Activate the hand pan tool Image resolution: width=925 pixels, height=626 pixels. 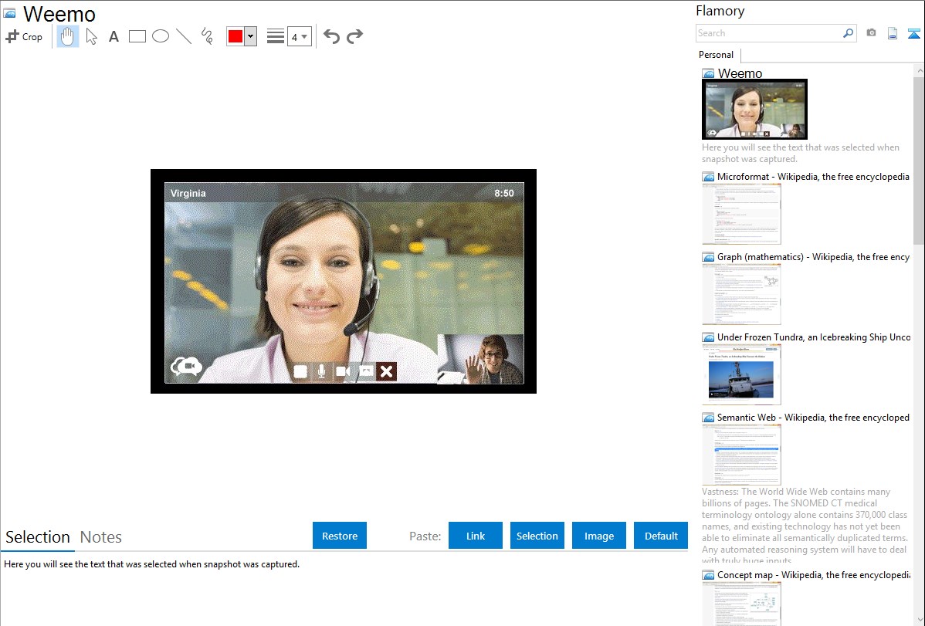click(x=68, y=36)
